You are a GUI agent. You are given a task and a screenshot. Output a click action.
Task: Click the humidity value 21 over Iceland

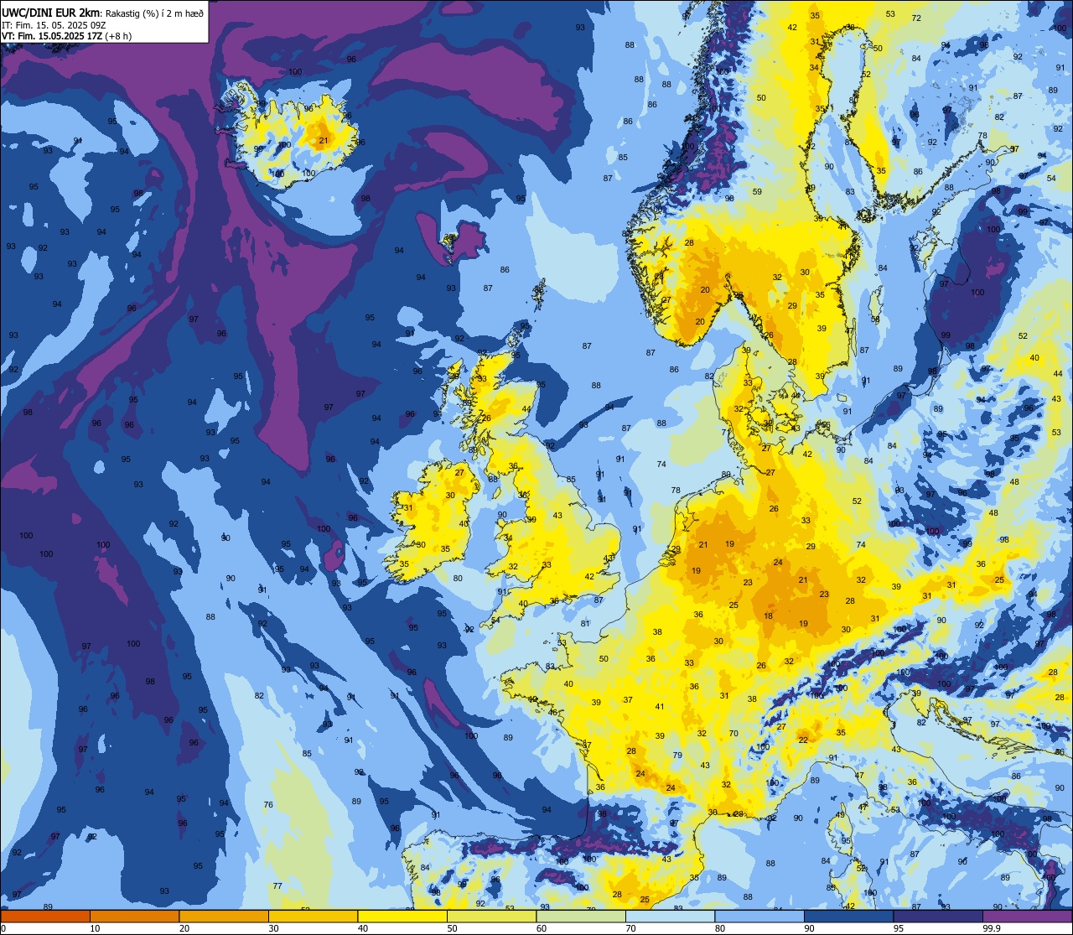[324, 140]
